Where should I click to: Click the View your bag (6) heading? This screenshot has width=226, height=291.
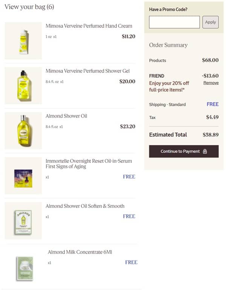29,7
